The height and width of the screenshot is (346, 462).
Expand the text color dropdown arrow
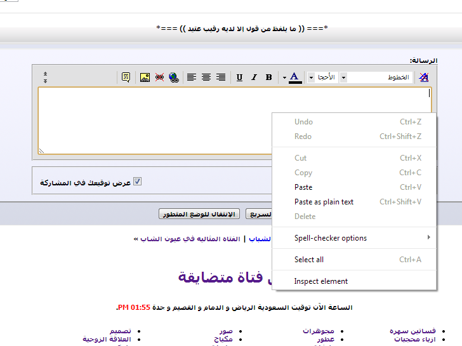[x=285, y=77]
